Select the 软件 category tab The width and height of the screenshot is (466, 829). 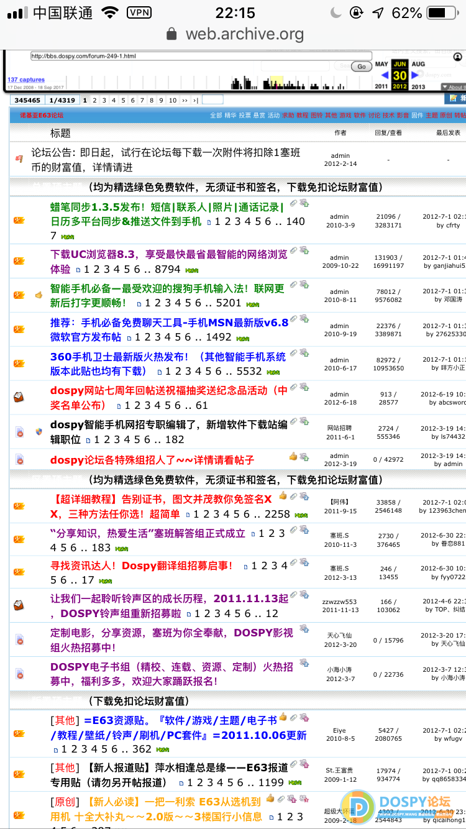click(x=360, y=115)
